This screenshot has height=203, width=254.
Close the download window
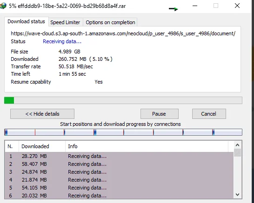click(237, 6)
